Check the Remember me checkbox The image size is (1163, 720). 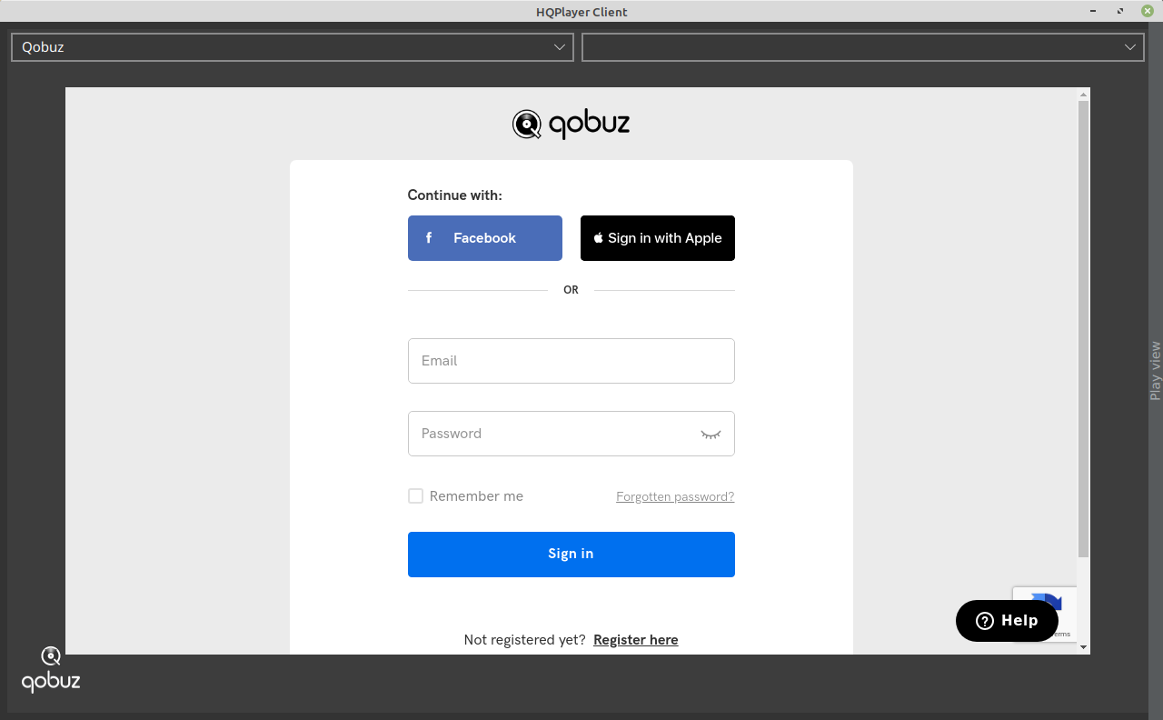(415, 496)
